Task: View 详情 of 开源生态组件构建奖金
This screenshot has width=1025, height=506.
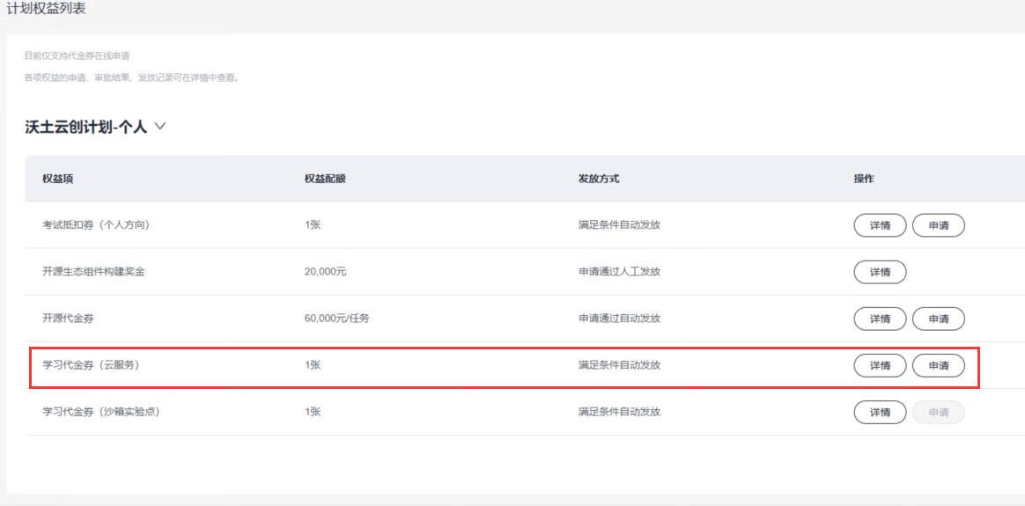Action: (880, 272)
